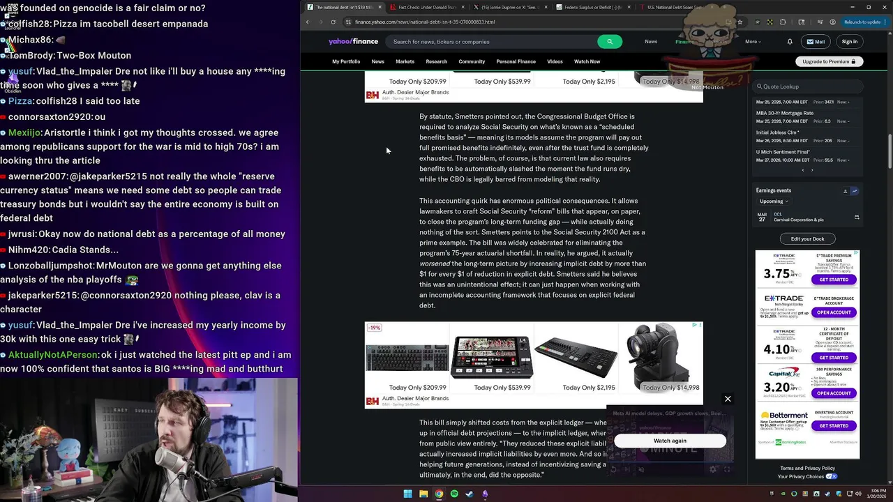The height and width of the screenshot is (502, 893).
Task: Open Windows Start menu
Action: coord(407,494)
